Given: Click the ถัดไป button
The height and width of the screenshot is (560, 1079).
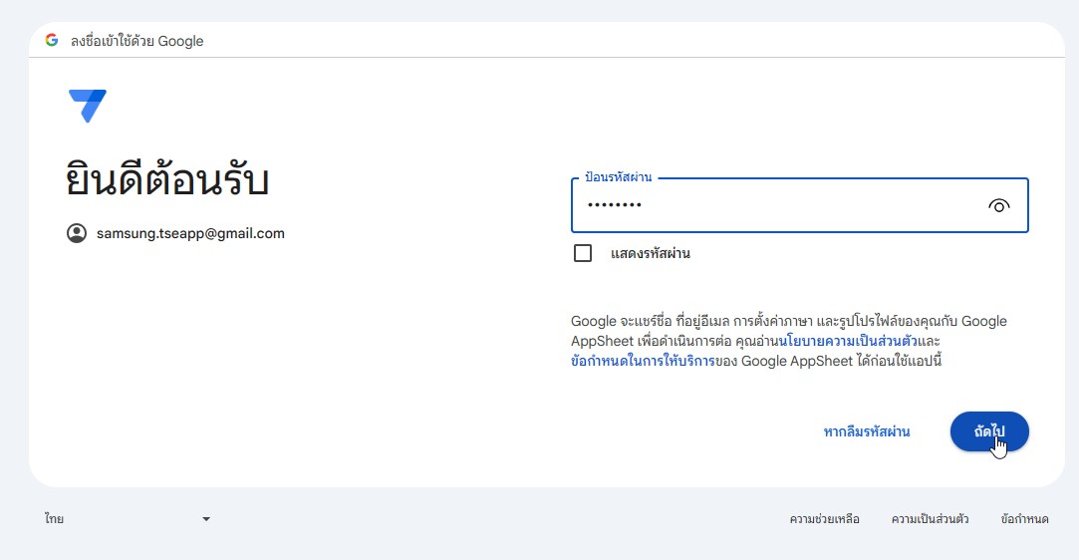Looking at the screenshot, I should [989, 431].
